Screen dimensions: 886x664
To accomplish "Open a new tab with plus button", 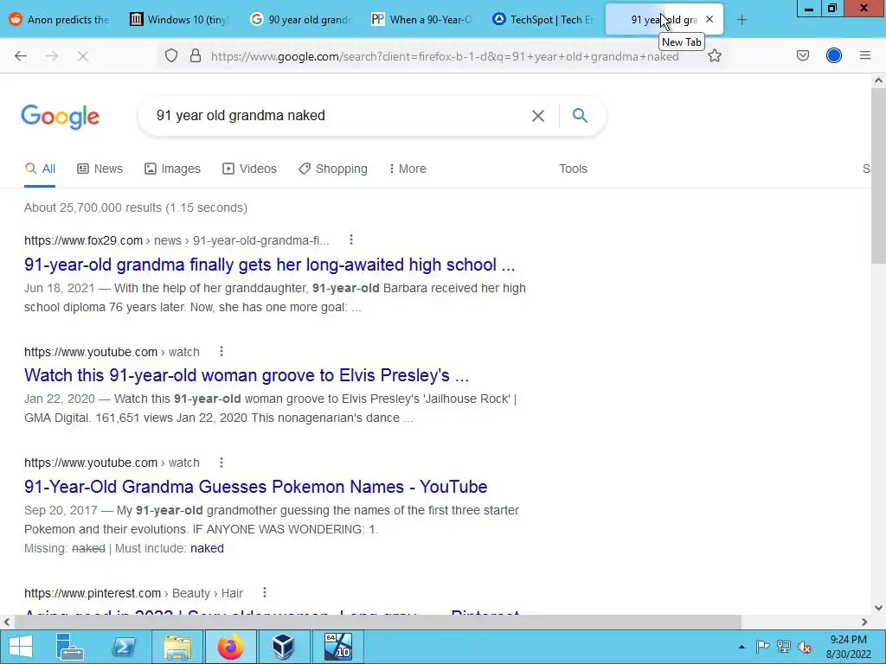I will pyautogui.click(x=742, y=20).
